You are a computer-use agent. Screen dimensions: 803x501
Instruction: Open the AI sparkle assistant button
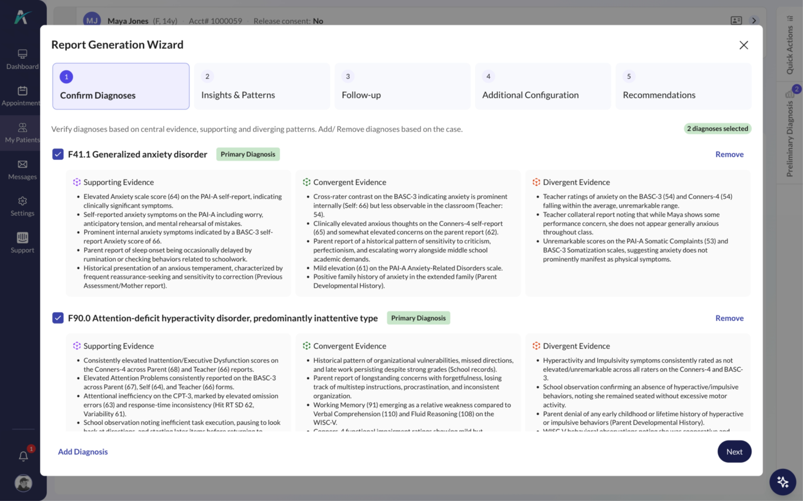tap(783, 482)
